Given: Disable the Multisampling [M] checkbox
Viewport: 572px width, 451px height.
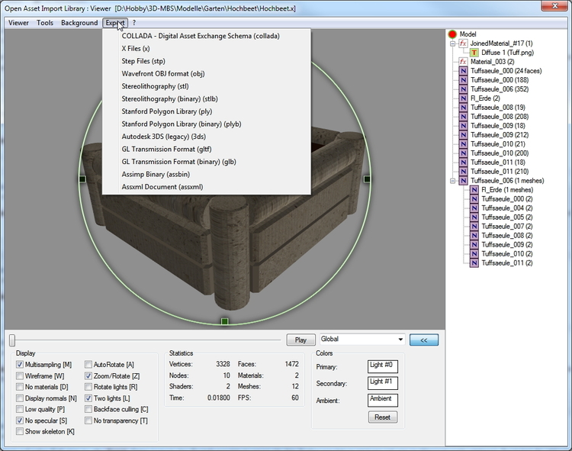Looking at the screenshot, I should point(20,365).
